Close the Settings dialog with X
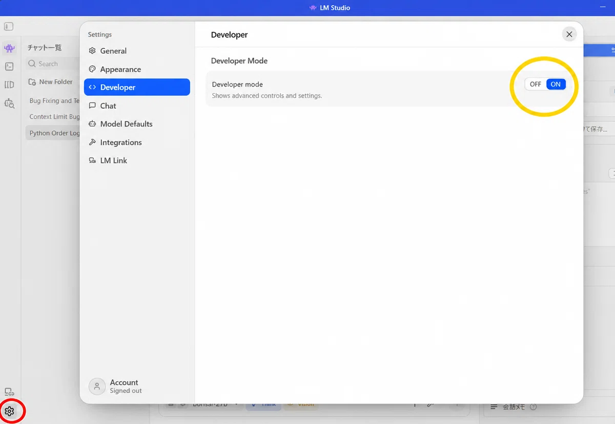615x424 pixels. click(569, 34)
